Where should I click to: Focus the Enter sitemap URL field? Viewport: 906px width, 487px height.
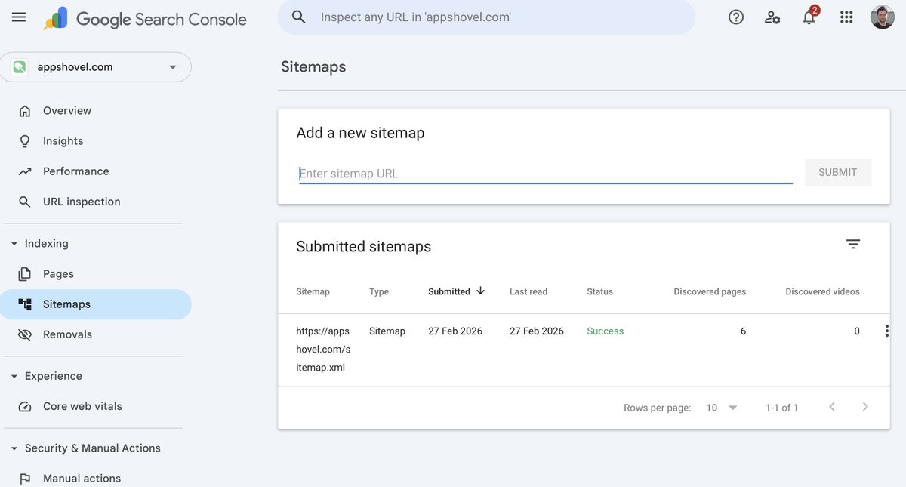tap(545, 174)
